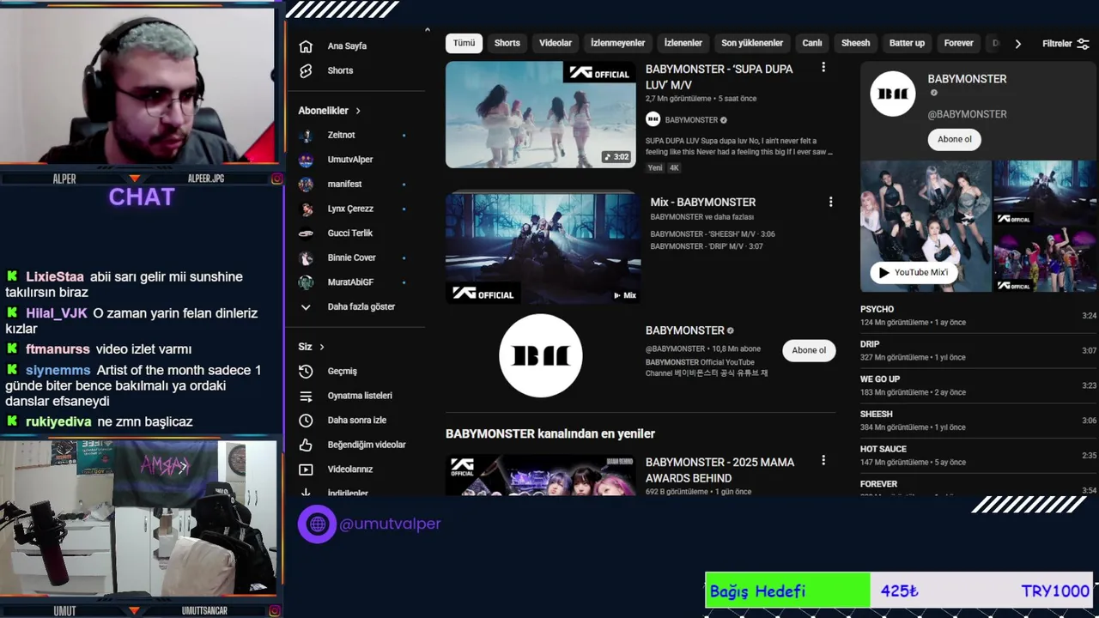Open Mix - BABYMONSTER thumbnail
Image resolution: width=1099 pixels, height=618 pixels.
543,248
